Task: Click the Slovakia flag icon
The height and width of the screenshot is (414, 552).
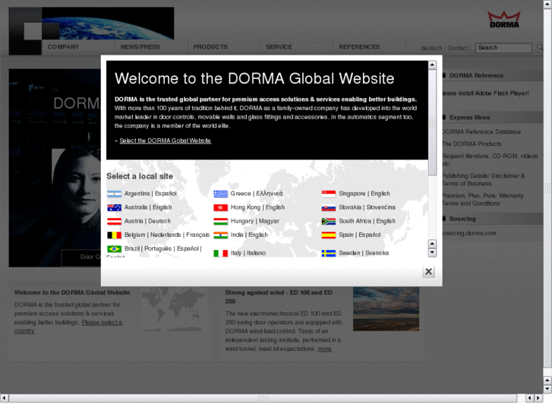Action: pyautogui.click(x=329, y=207)
